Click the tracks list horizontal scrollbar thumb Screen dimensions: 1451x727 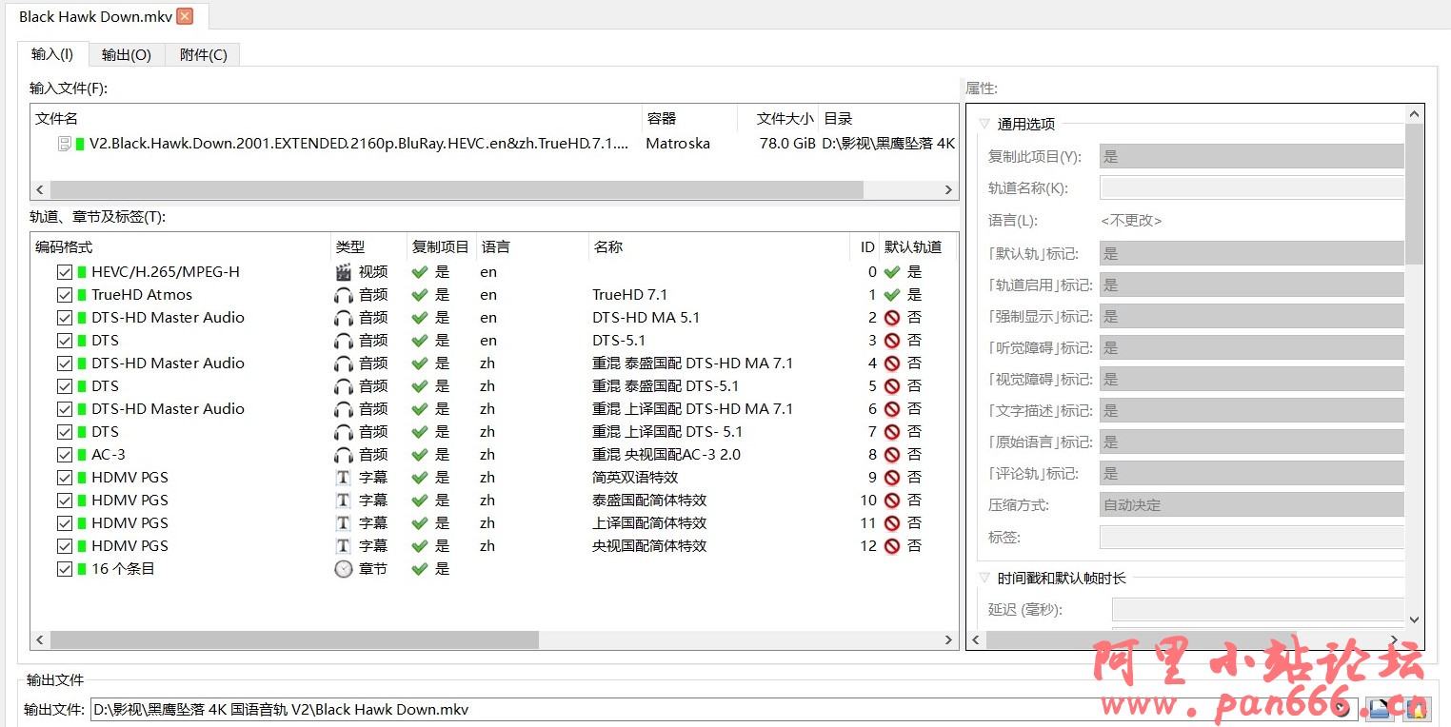tap(294, 640)
